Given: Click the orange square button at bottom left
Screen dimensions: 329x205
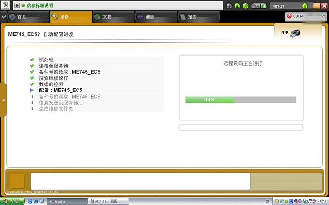Looking at the screenshot, I should point(17,181).
